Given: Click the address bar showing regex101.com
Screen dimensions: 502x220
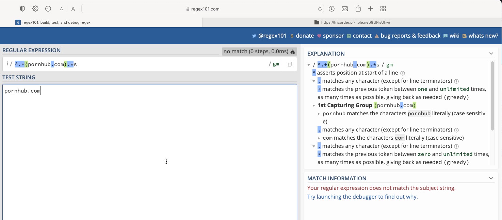Looking at the screenshot, I should [x=203, y=9].
